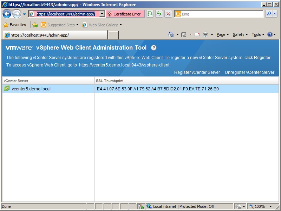Click Register vCenter Server
Viewport: 281px width, 211px height.
coord(197,72)
